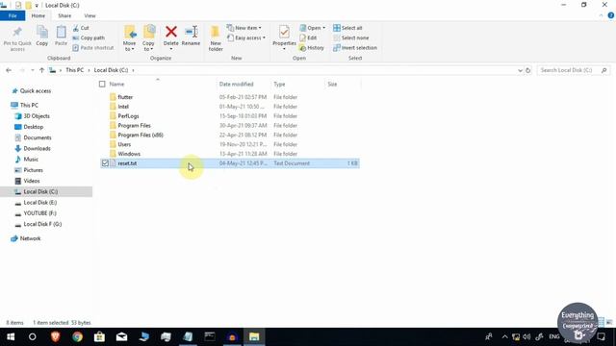Viewport: 616px width, 346px height.
Task: Collapse the ribbon with chevron
Action: tap(601, 15)
